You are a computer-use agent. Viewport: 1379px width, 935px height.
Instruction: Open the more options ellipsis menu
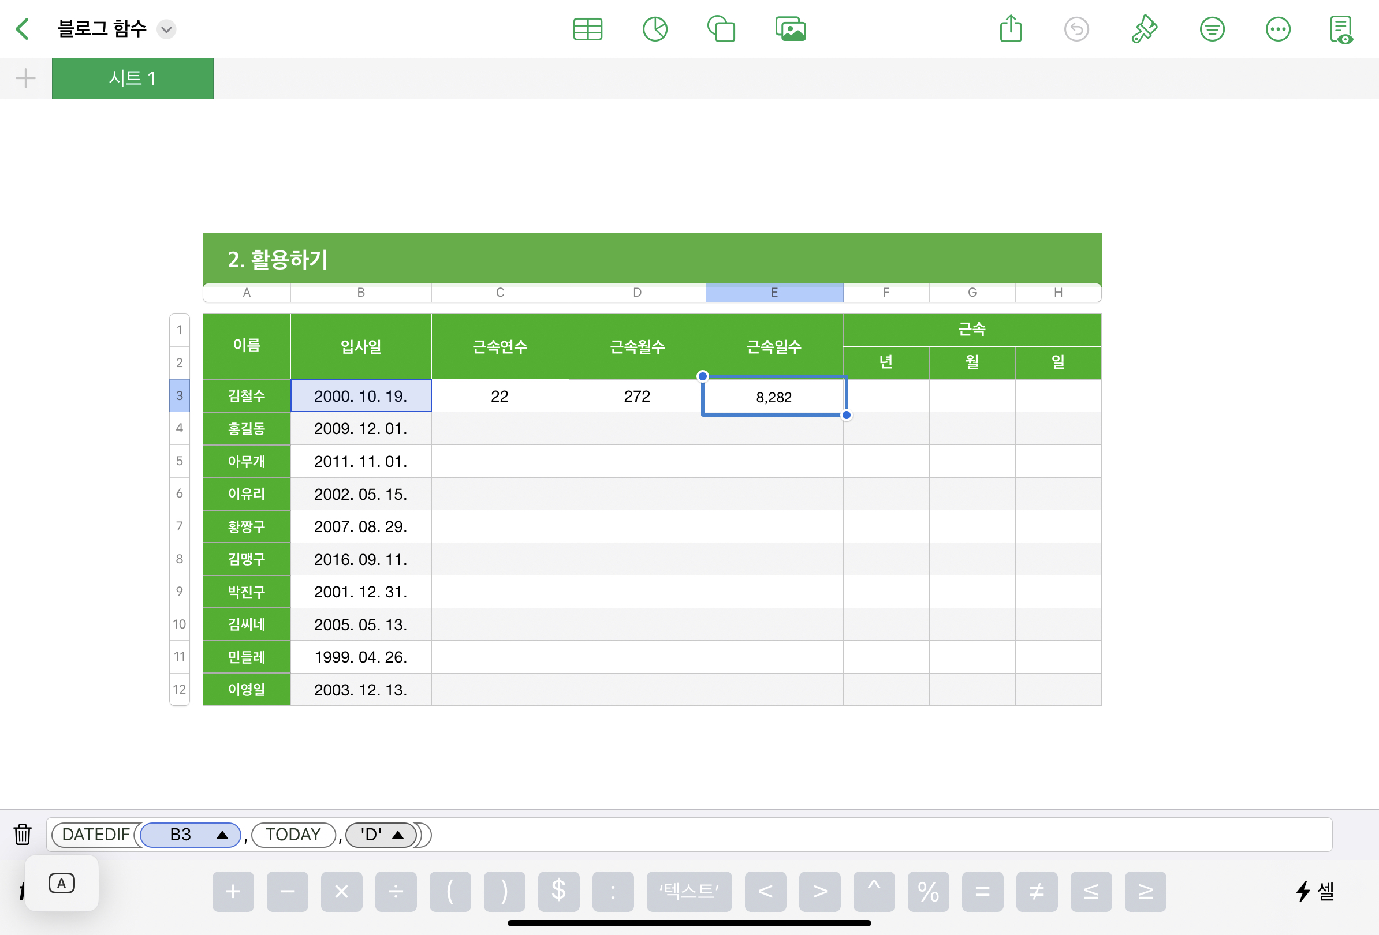pos(1277,29)
